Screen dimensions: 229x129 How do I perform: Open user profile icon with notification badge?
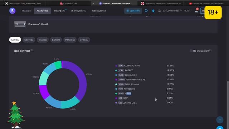[196, 10]
